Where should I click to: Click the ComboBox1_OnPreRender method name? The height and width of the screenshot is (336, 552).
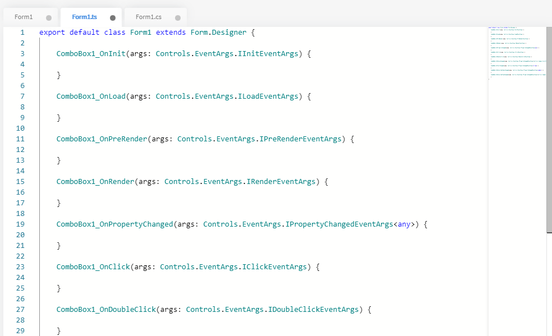(x=102, y=139)
